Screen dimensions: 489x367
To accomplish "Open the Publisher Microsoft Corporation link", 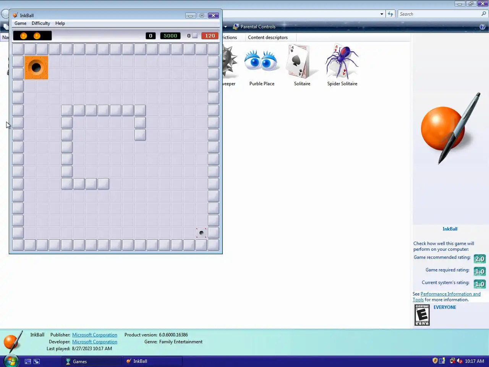I will pyautogui.click(x=95, y=335).
